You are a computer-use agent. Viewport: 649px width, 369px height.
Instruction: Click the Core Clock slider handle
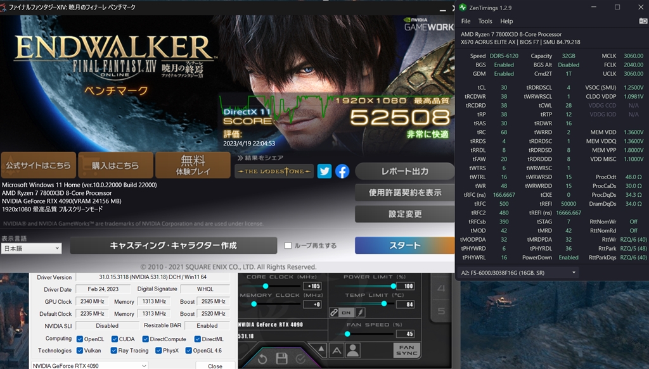pos(266,286)
